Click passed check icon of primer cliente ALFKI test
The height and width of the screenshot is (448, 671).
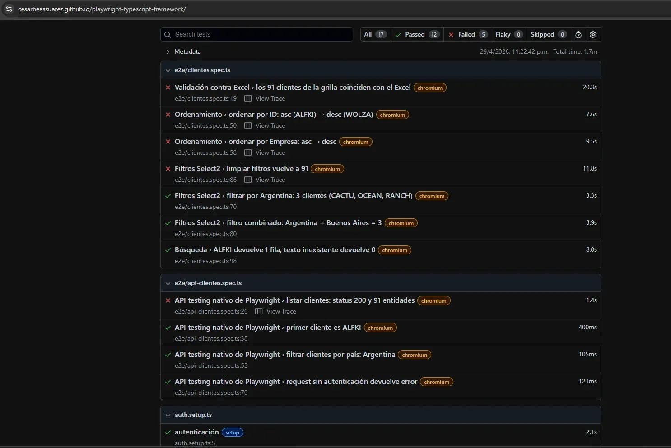tap(168, 328)
